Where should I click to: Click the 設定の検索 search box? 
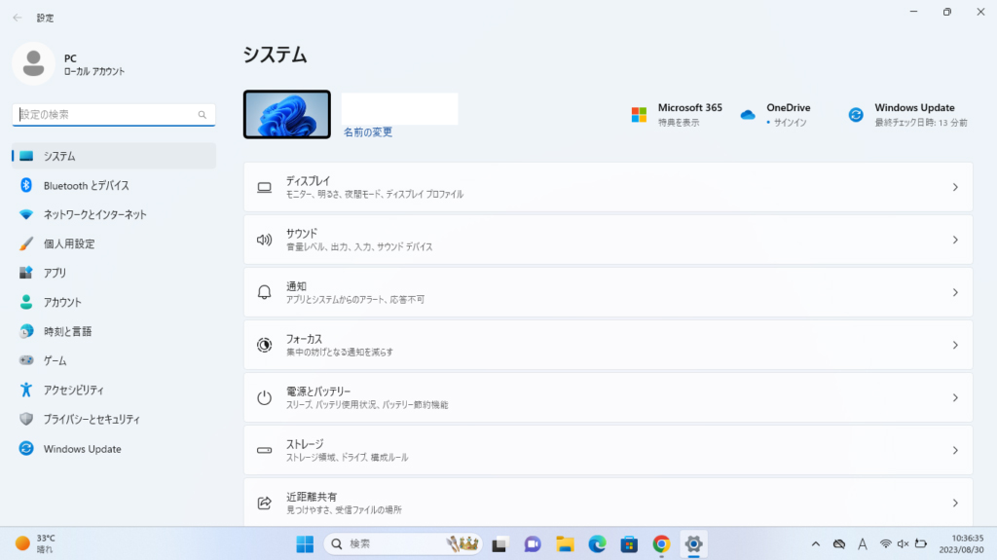pos(107,115)
